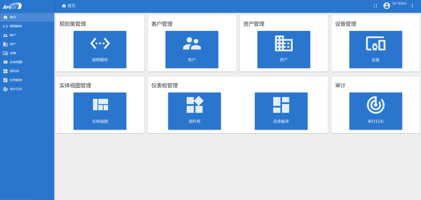The height and width of the screenshot is (200, 421).
Task: Open the 仪表板库 card button label
Action: click(x=281, y=121)
